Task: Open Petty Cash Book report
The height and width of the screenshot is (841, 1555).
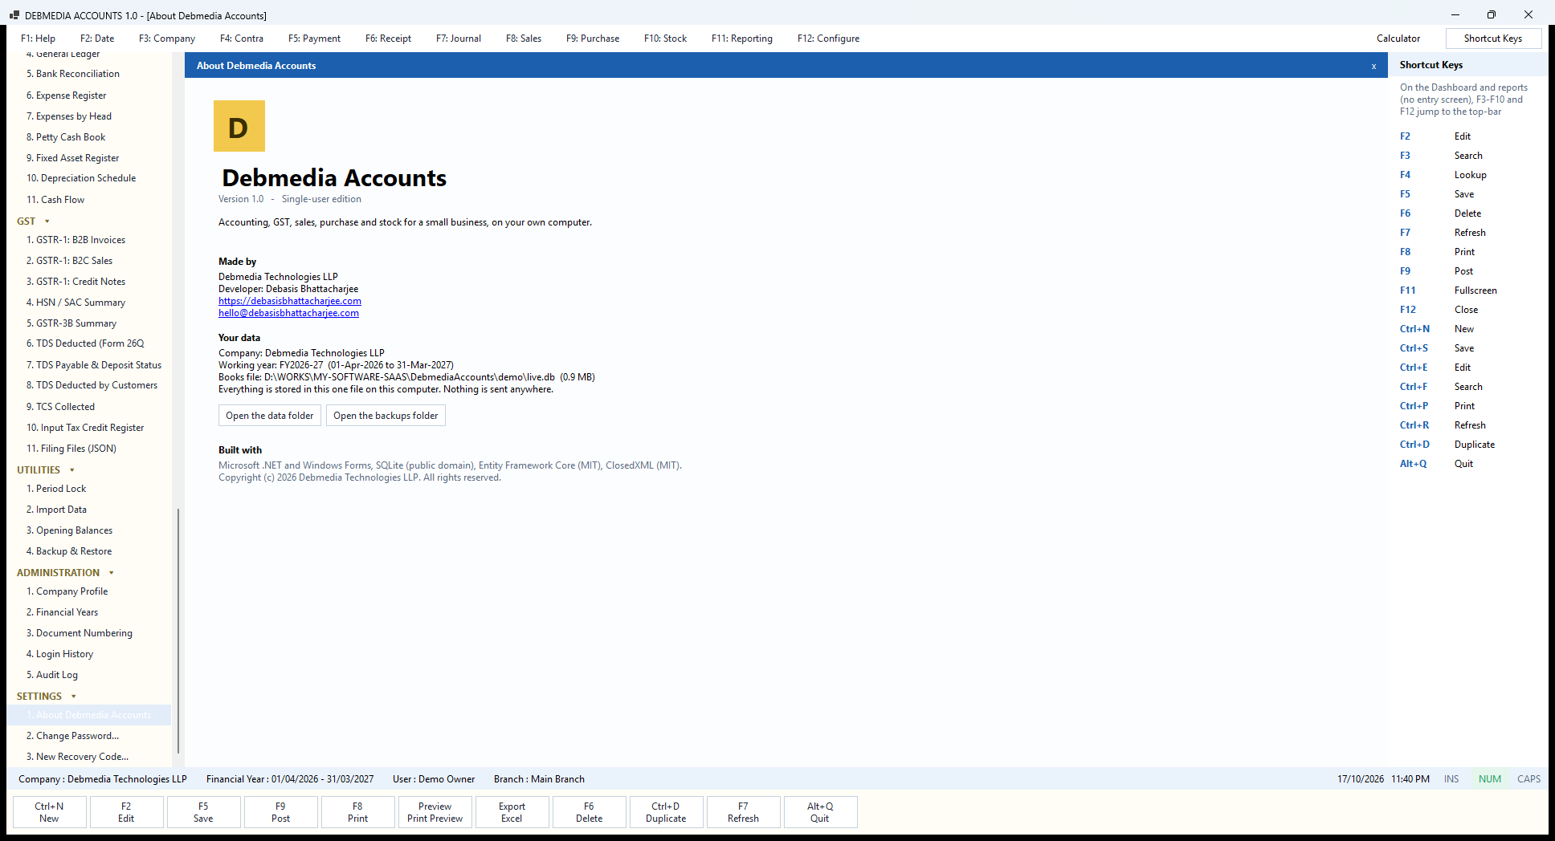Action: pyautogui.click(x=66, y=137)
